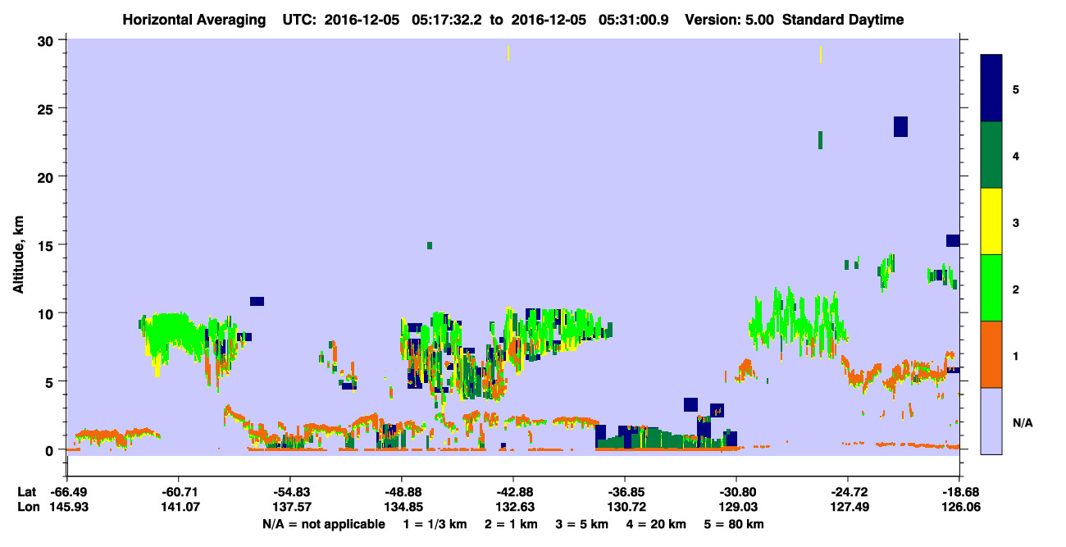1066x547 pixels.
Task: Click the 'Lon' row label
Action: pos(28,507)
